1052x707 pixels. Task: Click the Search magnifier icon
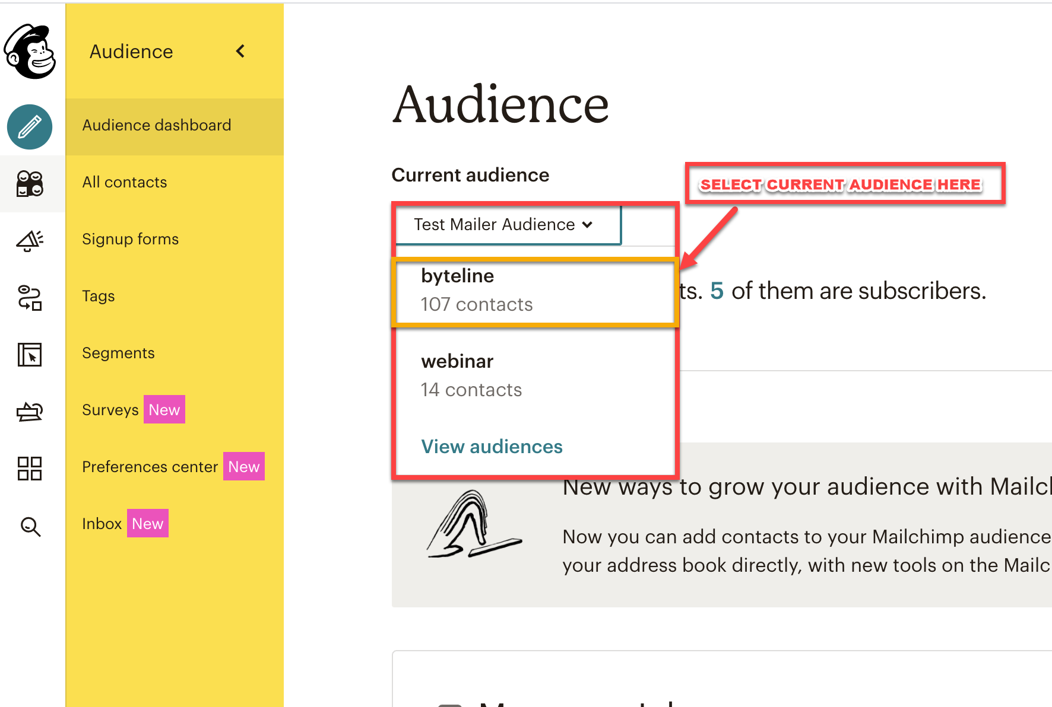pyautogui.click(x=30, y=526)
